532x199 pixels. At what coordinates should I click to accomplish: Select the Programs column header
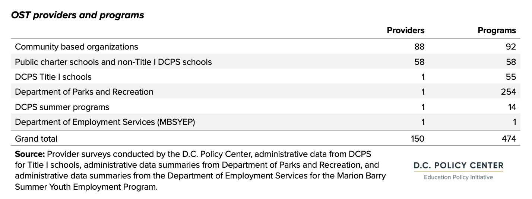(x=497, y=31)
